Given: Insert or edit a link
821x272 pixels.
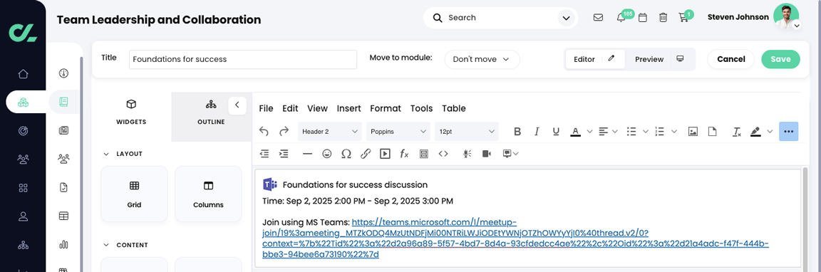Looking at the screenshot, I should coord(366,154).
